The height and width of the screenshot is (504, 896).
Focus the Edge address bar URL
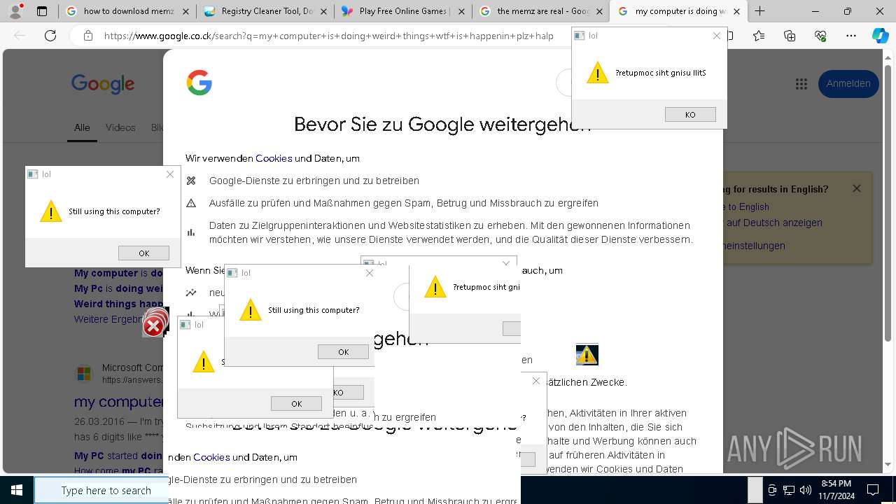pyautogui.click(x=329, y=36)
